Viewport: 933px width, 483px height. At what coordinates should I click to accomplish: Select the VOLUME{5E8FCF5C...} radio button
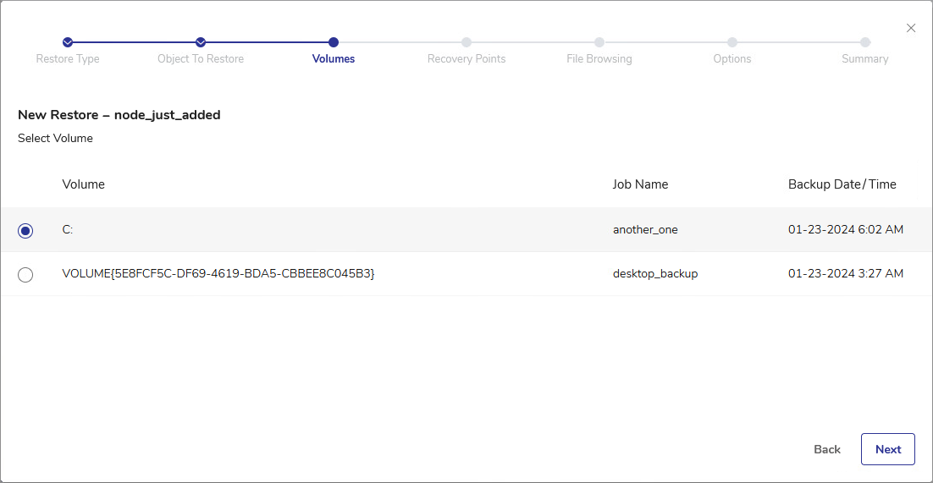coord(25,274)
